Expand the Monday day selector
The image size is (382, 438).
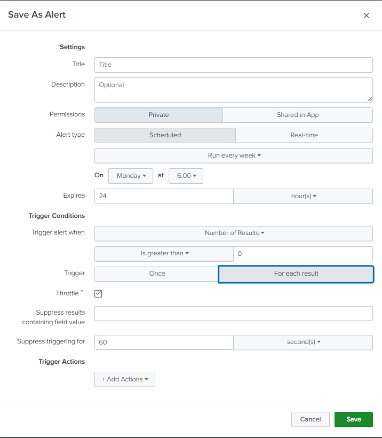click(131, 176)
